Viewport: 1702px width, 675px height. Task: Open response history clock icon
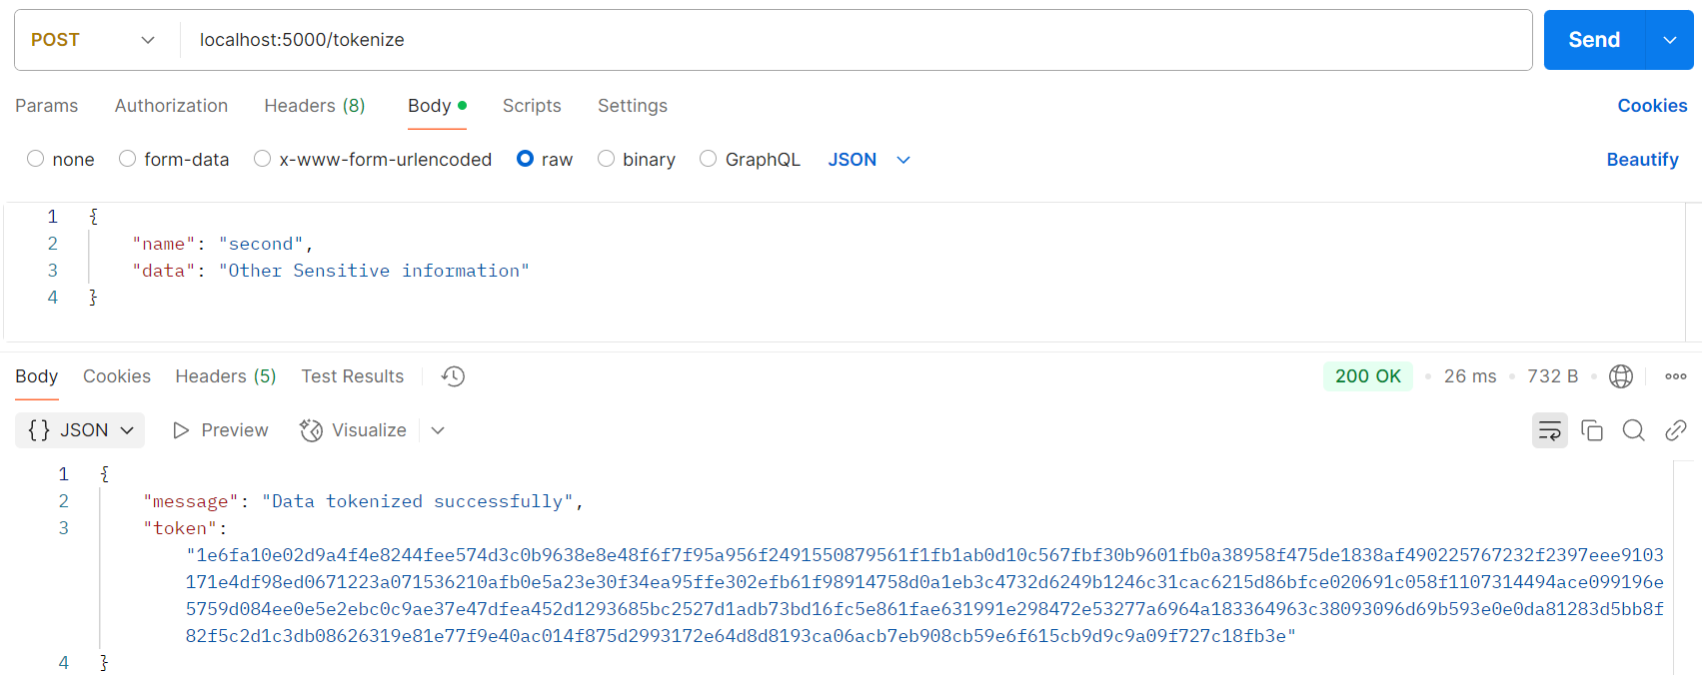click(454, 376)
